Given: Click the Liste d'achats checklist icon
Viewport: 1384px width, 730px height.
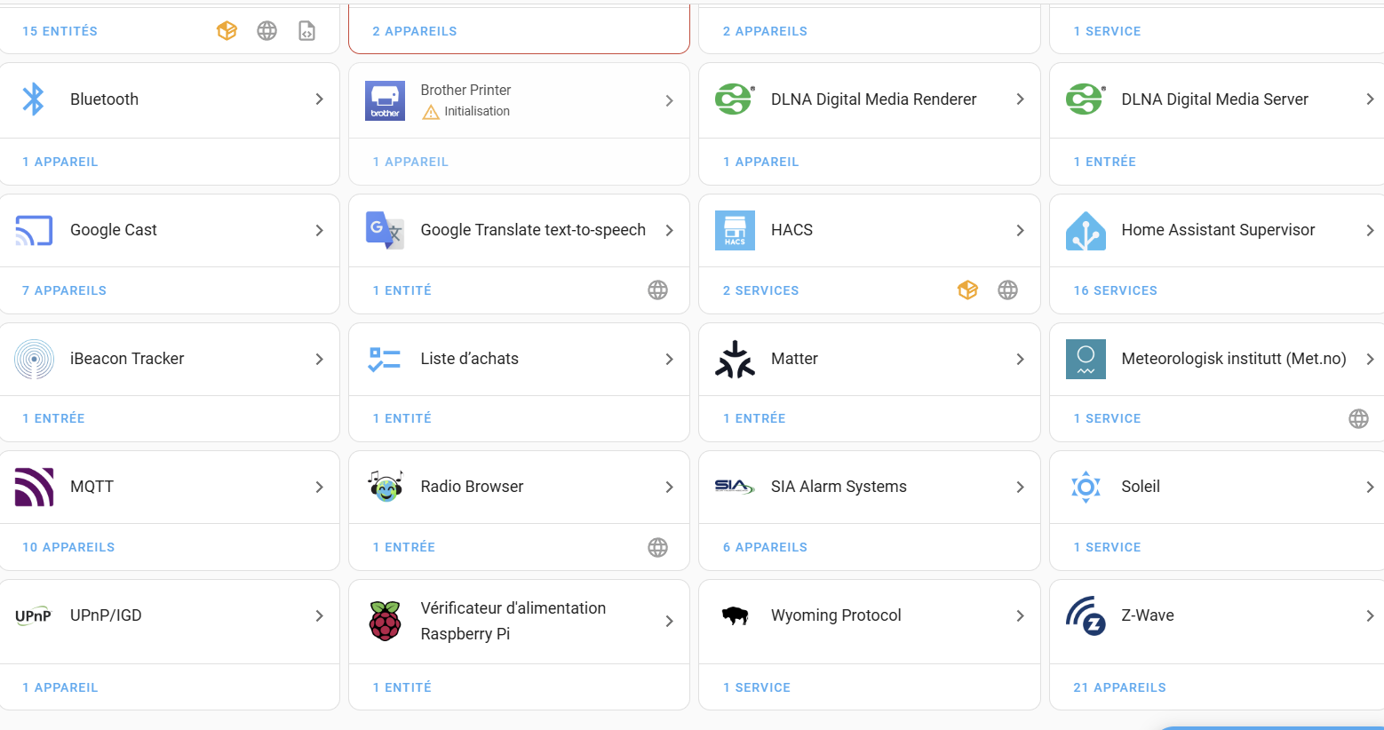Looking at the screenshot, I should [385, 359].
